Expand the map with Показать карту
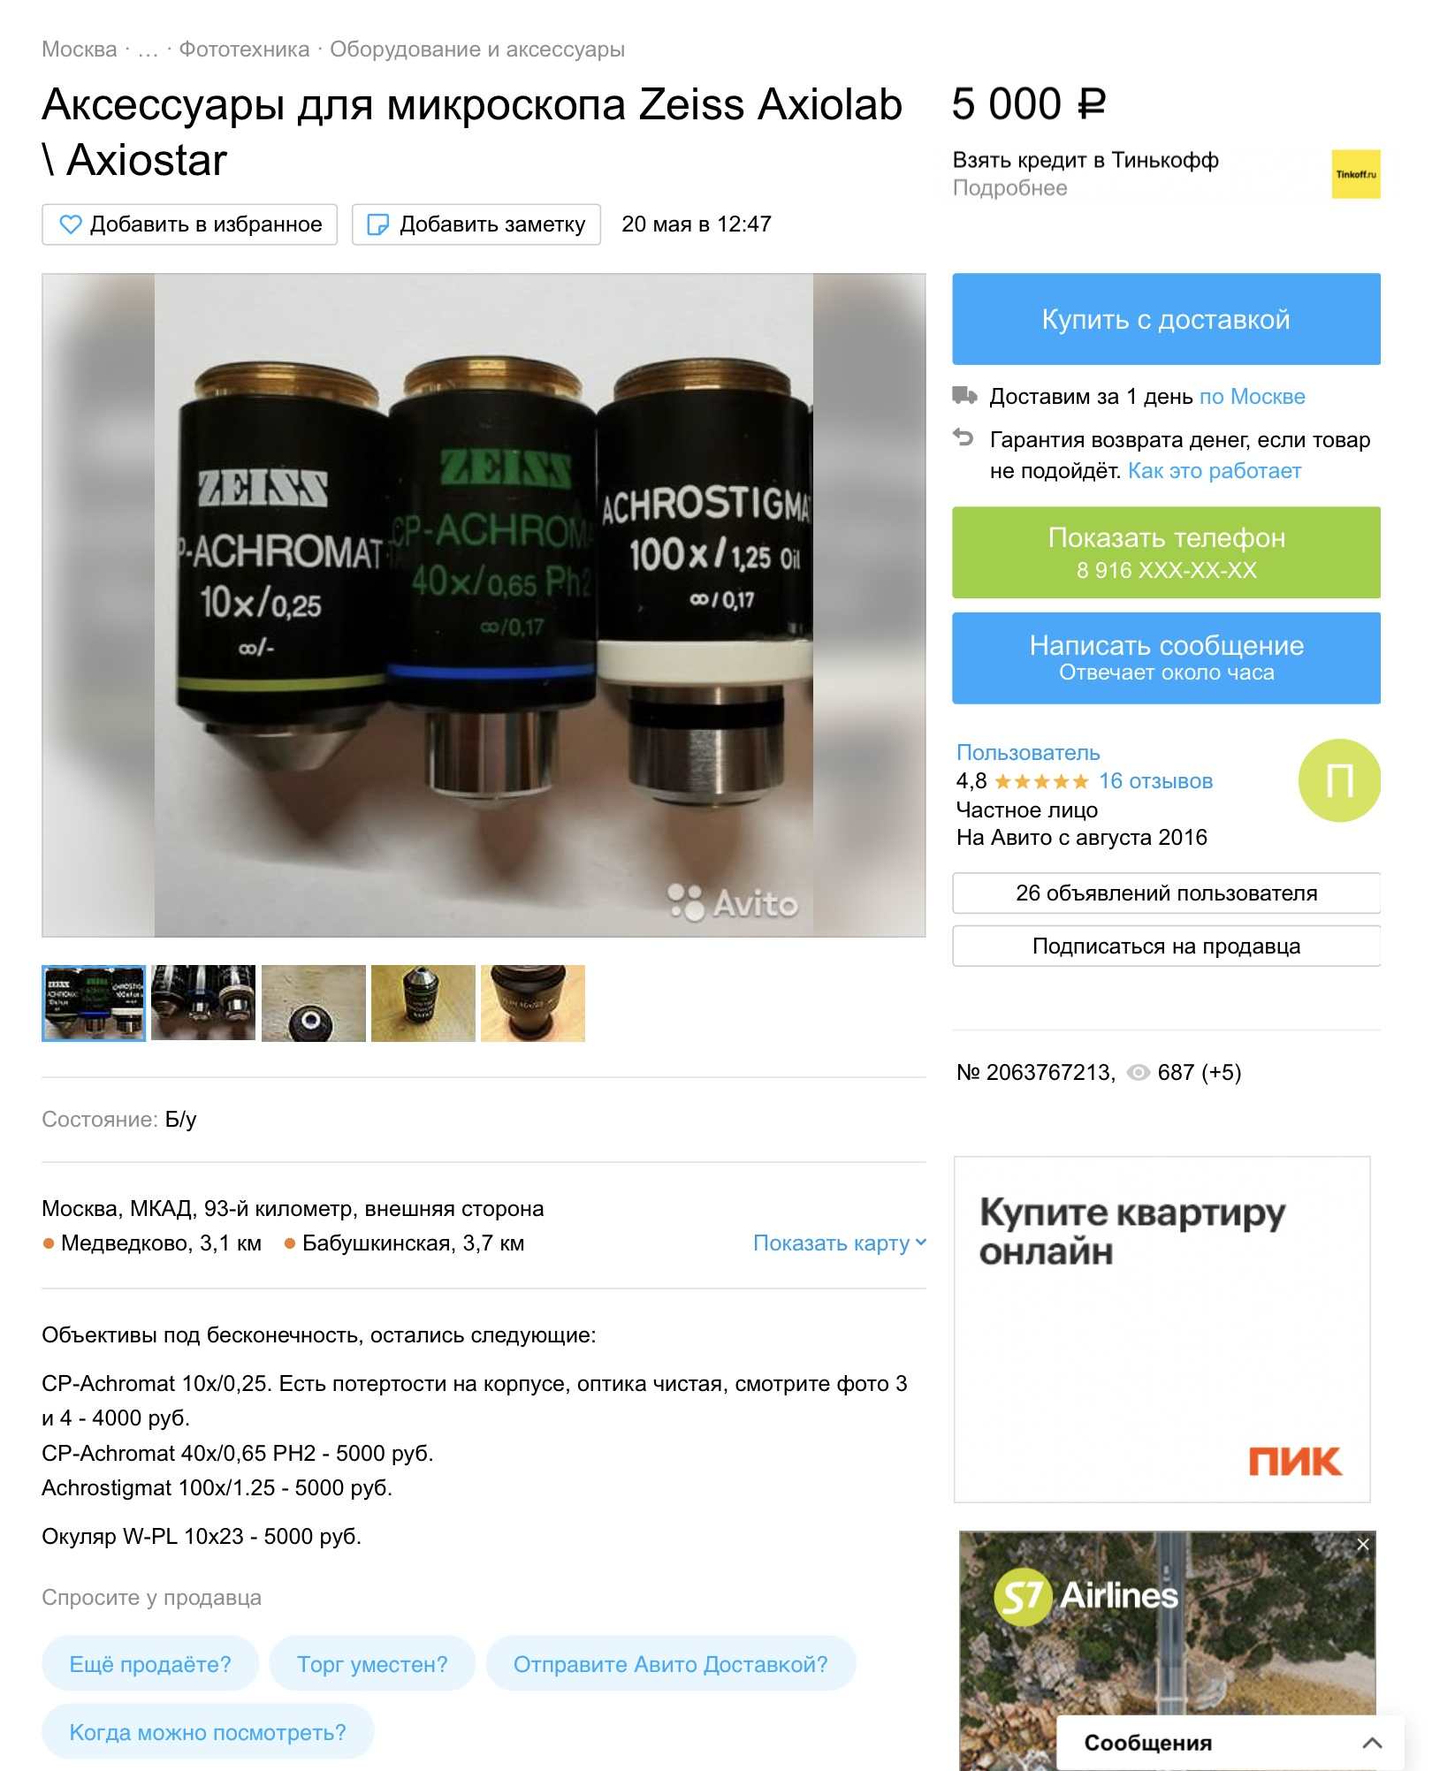The image size is (1432, 1771). point(840,1243)
